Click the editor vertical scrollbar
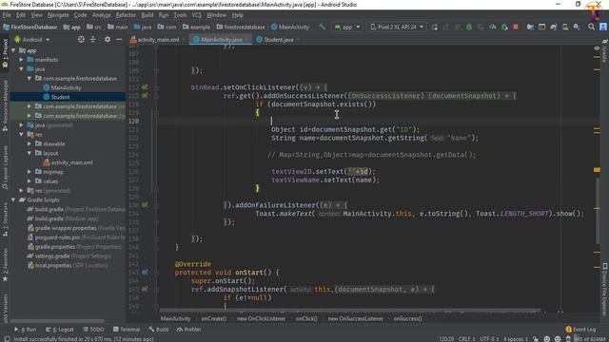Image resolution: width=609 pixels, height=342 pixels. pos(598,211)
